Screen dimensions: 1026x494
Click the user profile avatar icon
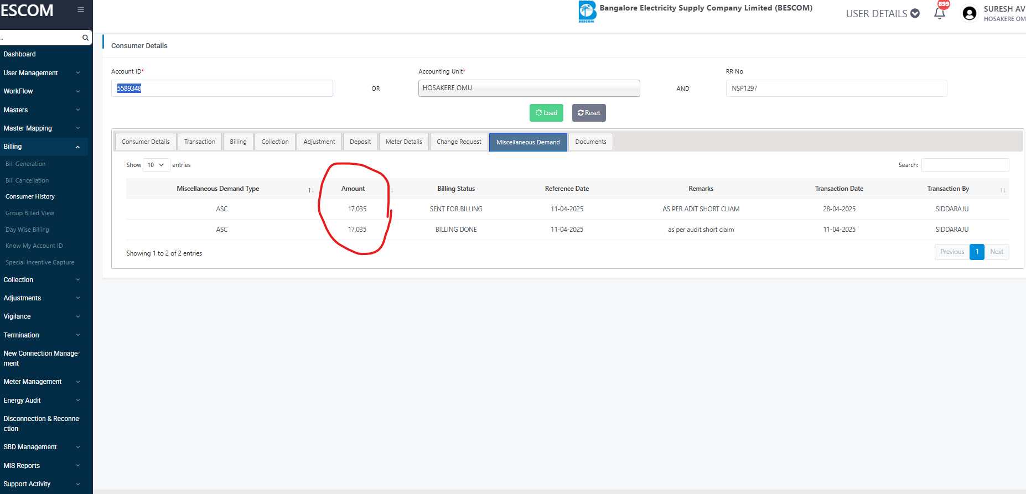969,13
